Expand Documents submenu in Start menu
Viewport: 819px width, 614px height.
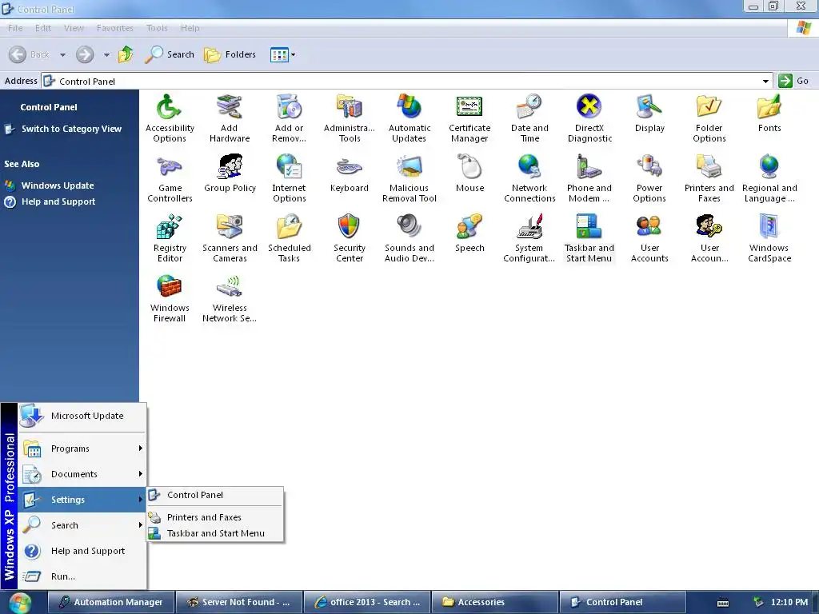(x=82, y=474)
